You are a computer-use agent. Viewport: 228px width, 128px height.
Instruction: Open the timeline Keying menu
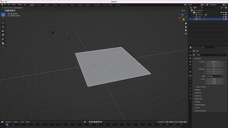click(x=16, y=122)
